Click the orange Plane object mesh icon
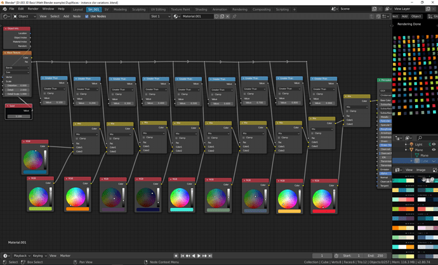 411,150
